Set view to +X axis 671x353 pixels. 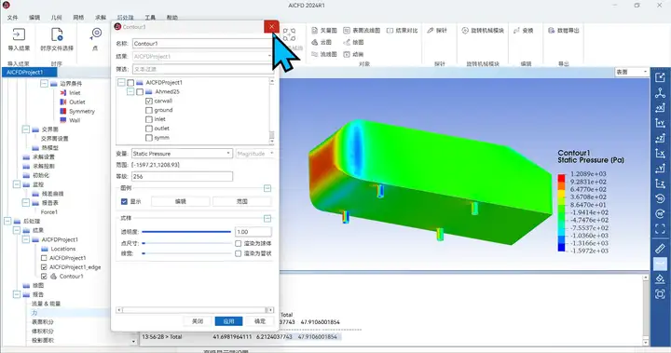pyautogui.click(x=660, y=108)
